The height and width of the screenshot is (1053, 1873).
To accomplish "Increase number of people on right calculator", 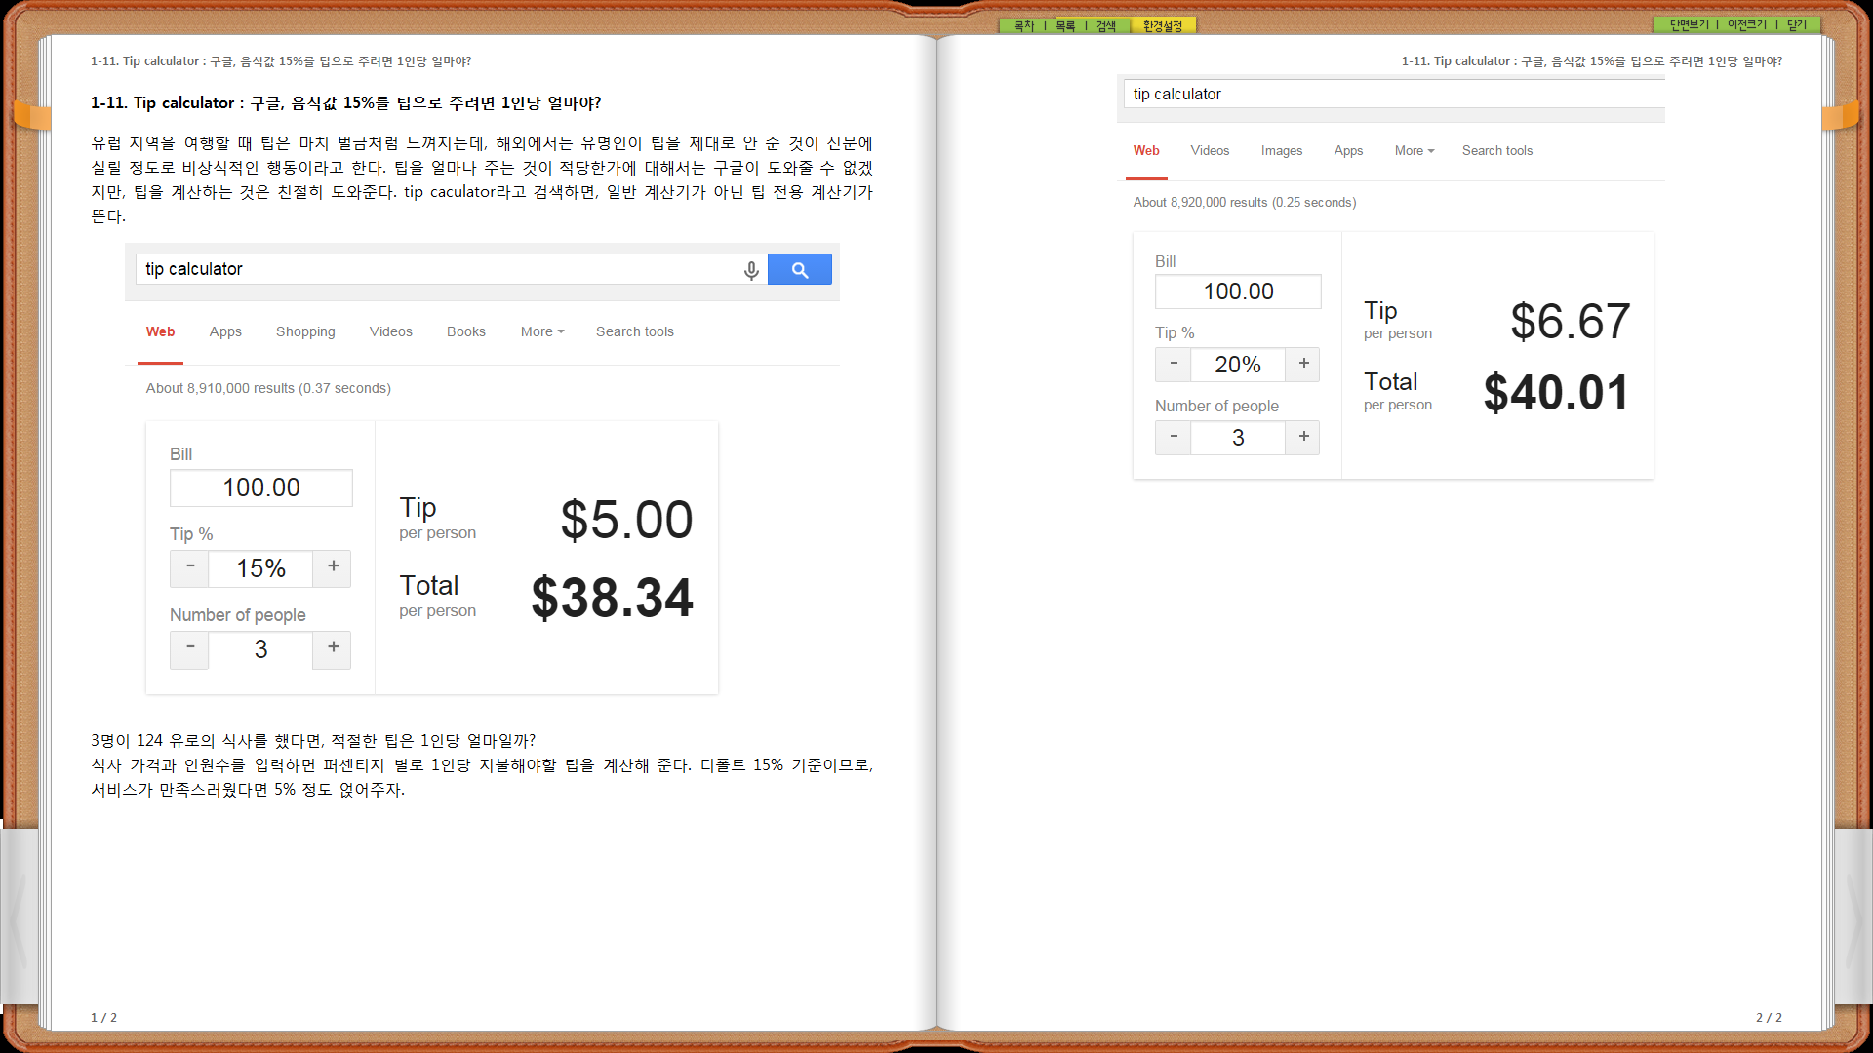I will pos(1303,438).
